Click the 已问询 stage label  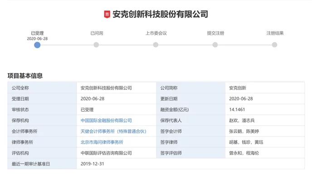coord(97,33)
